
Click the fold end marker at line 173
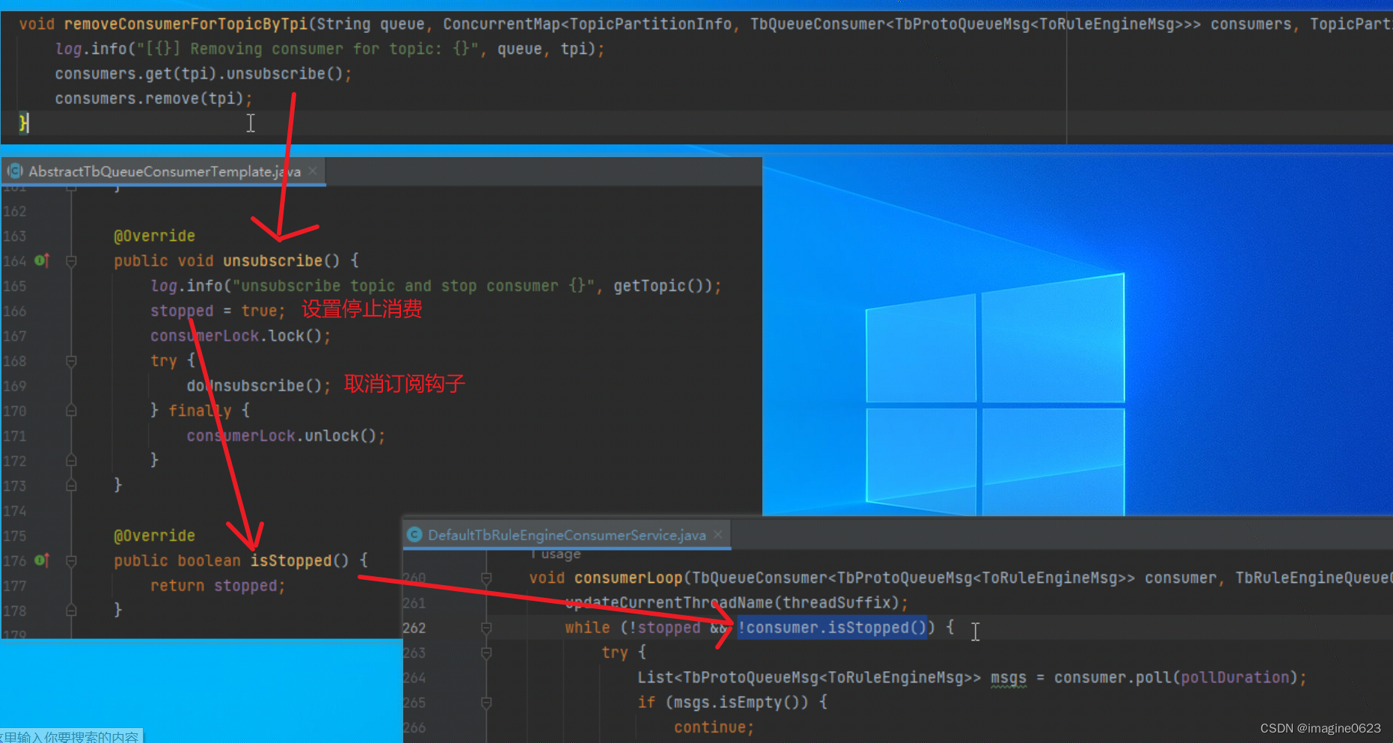coord(71,486)
